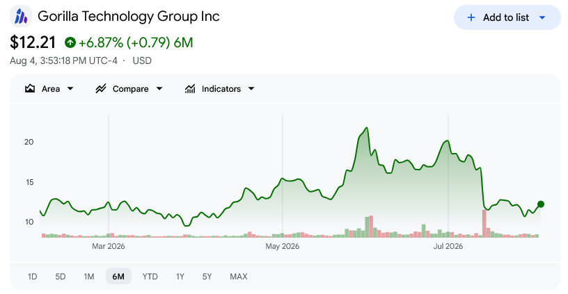Select the YTD time range
This screenshot has height=294, width=568.
(150, 277)
